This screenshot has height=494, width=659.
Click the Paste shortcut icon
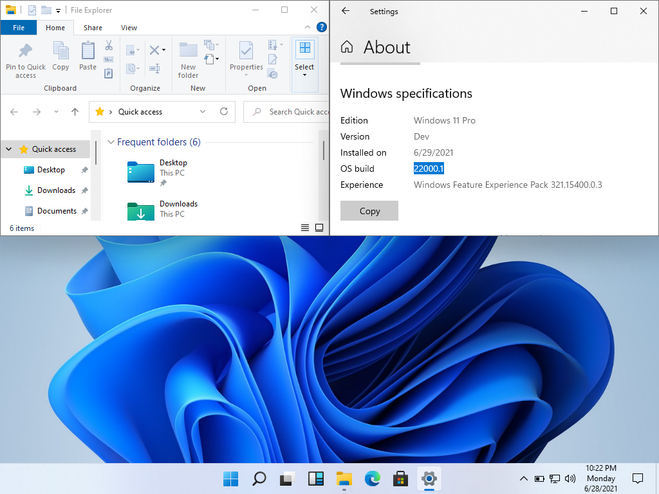click(x=109, y=73)
